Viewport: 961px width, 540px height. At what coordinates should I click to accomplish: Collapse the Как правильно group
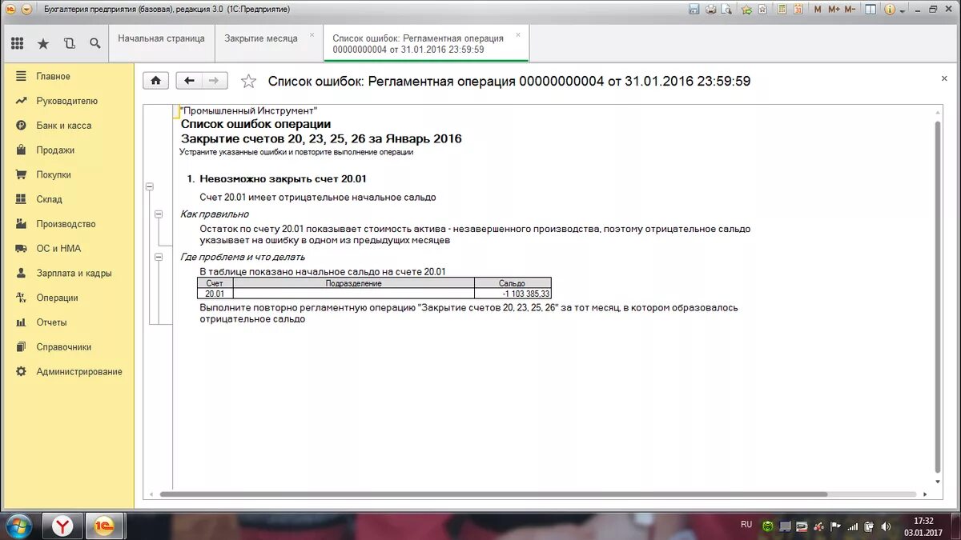[x=159, y=214]
